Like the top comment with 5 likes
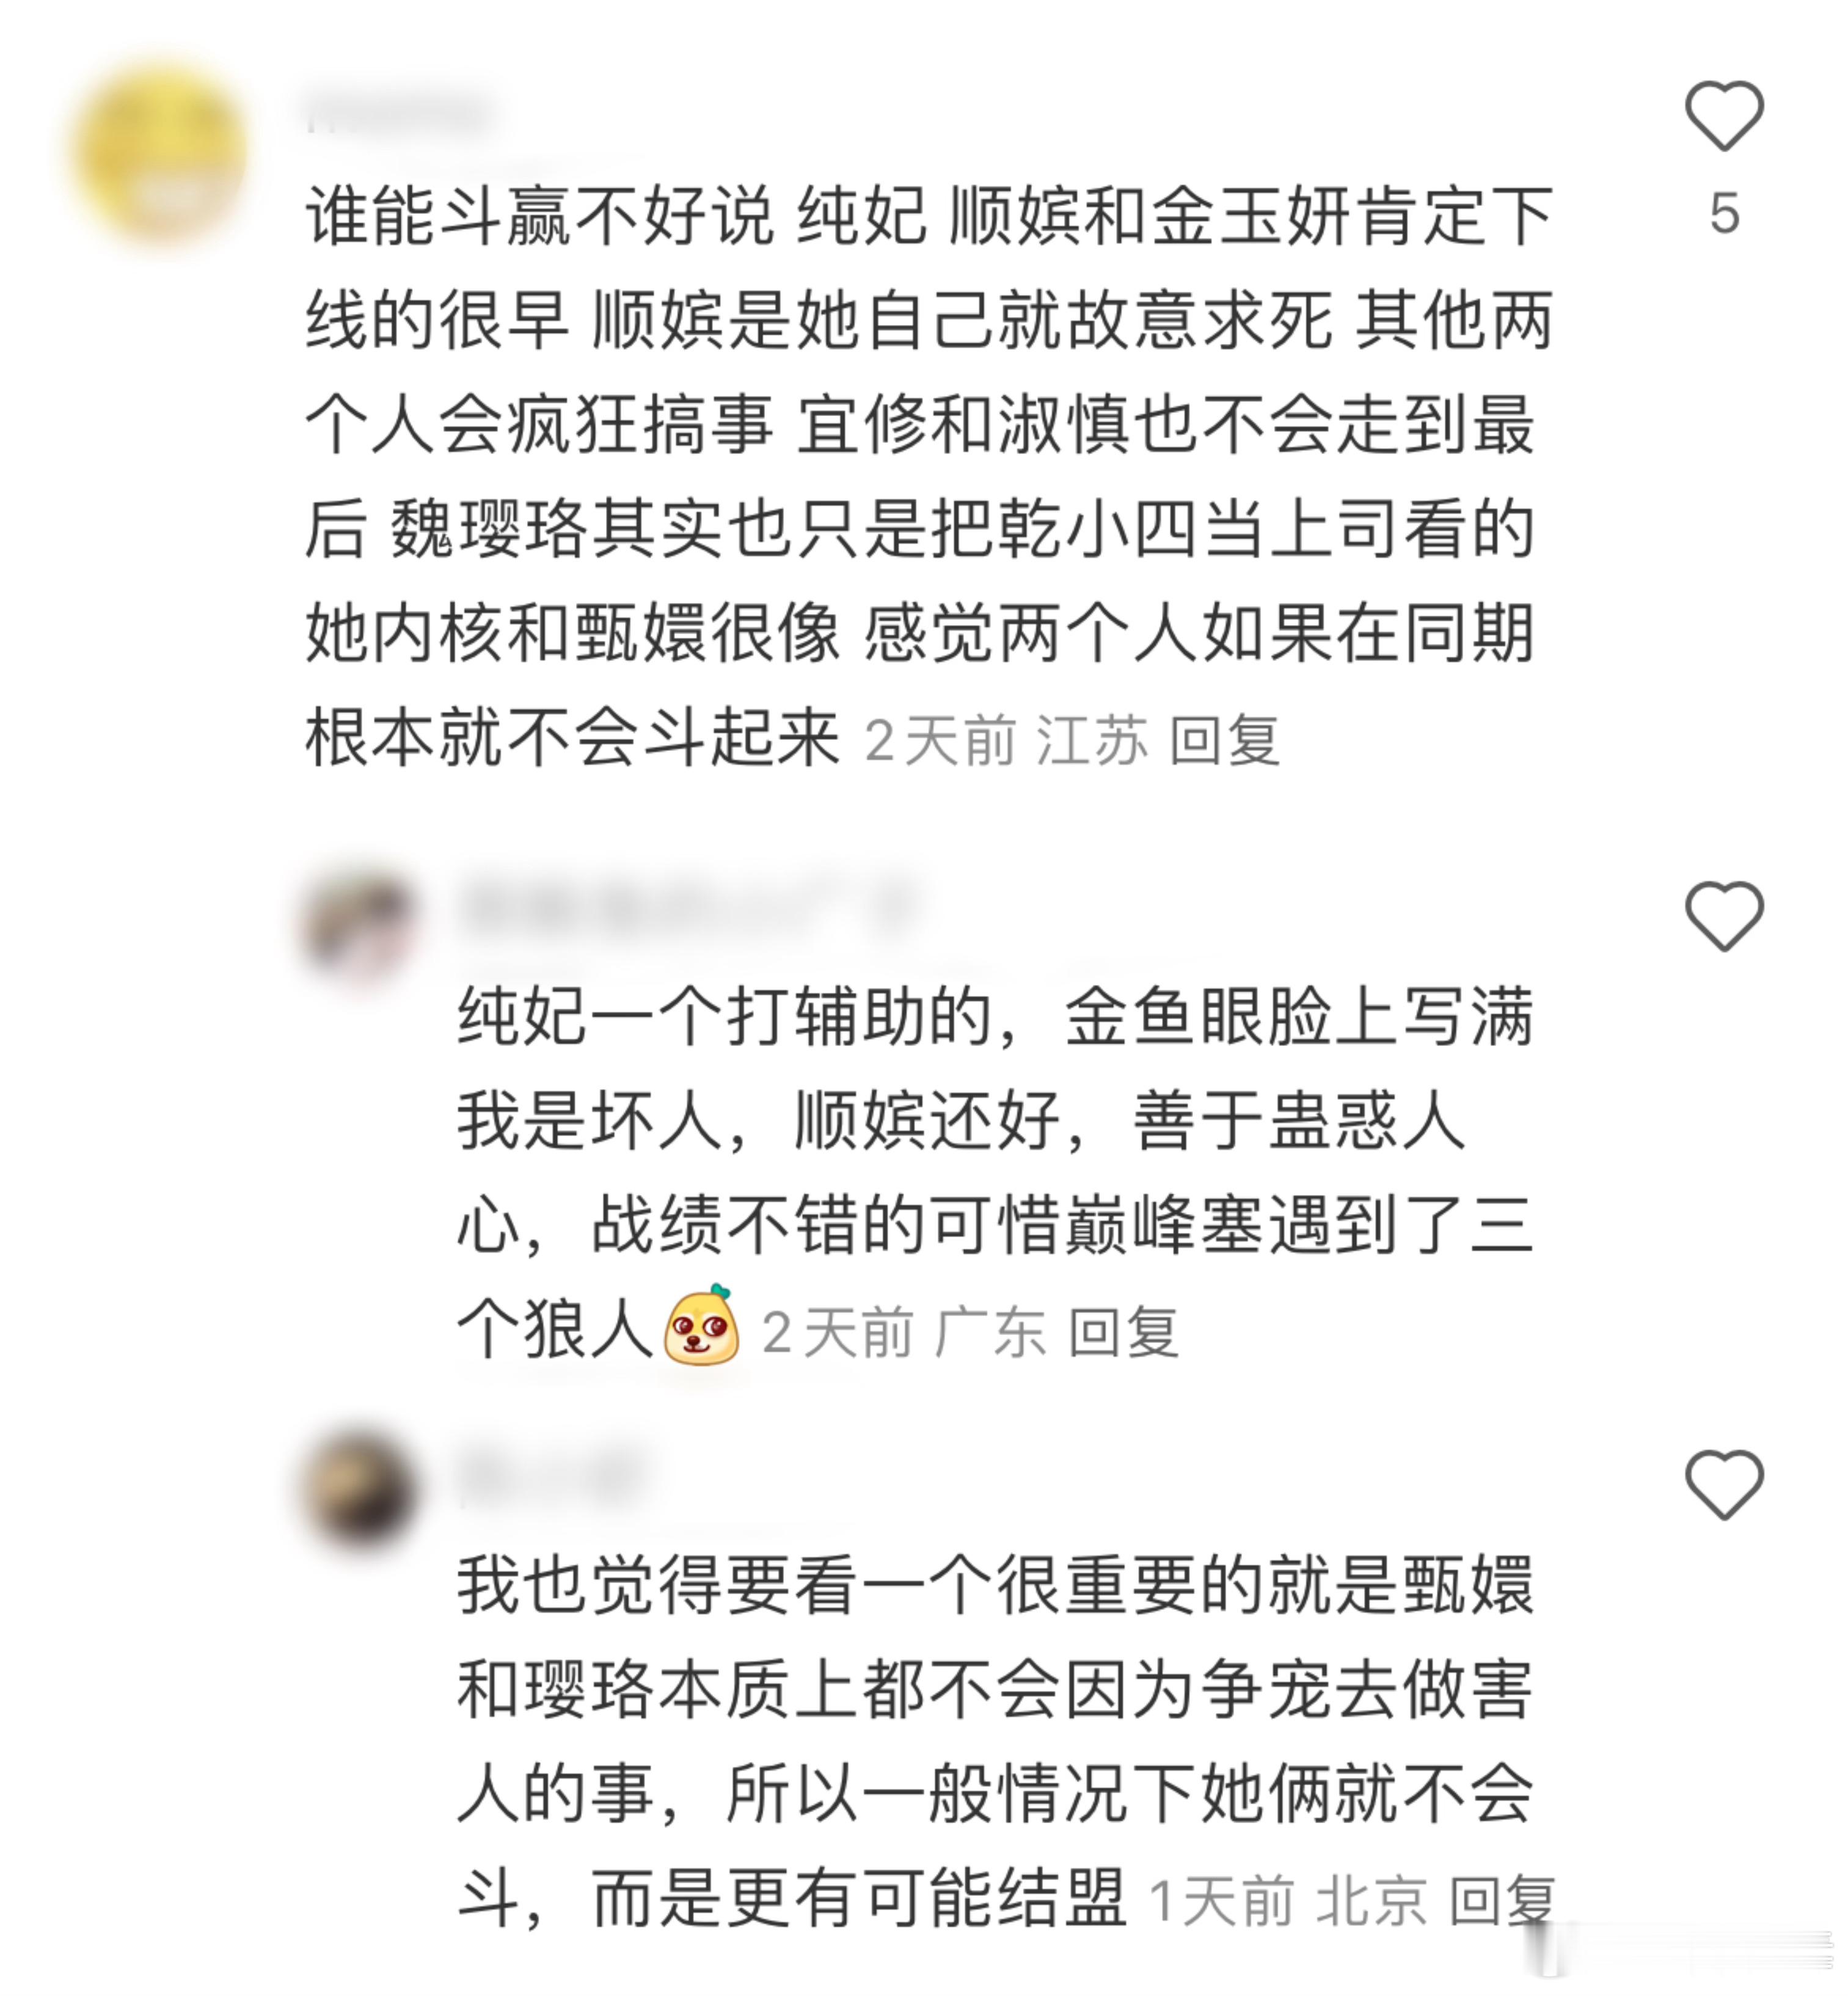This screenshot has width=1848, height=1996. (1724, 117)
